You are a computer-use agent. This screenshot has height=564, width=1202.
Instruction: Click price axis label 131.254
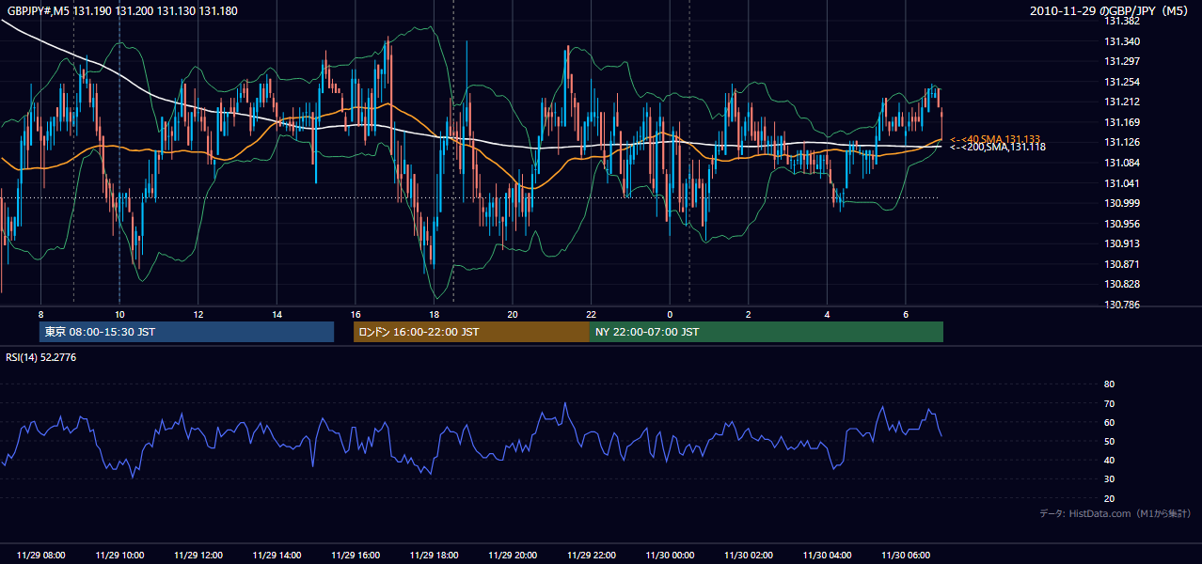(1122, 82)
